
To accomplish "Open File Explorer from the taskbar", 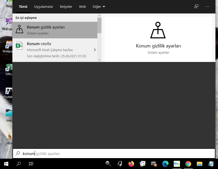I will (x=200, y=164).
